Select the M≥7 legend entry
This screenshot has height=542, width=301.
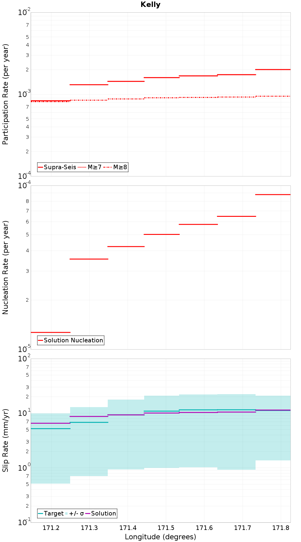point(90,167)
